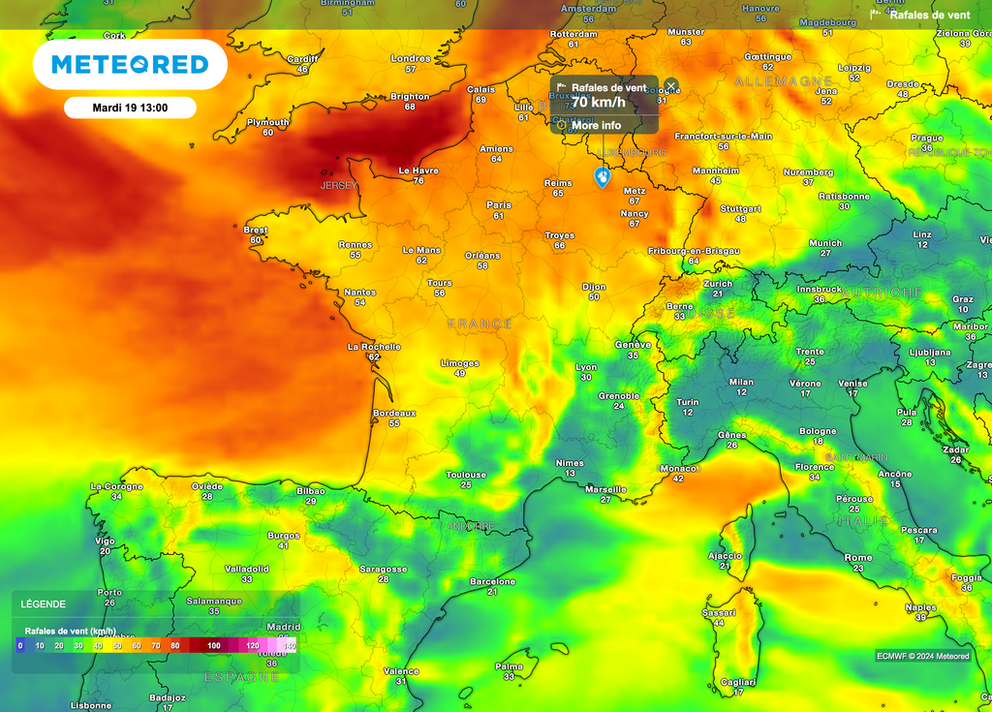
Task: Click the Meteored logo
Action: coord(130,65)
